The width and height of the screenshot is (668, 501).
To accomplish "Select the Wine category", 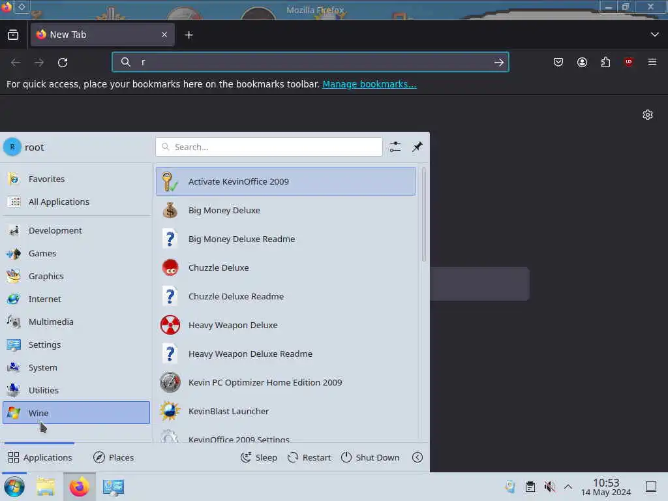I will pyautogui.click(x=76, y=413).
